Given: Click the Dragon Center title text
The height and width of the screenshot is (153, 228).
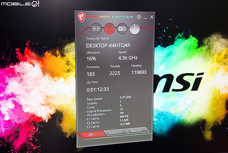Looking at the screenshot, I should click(111, 17).
